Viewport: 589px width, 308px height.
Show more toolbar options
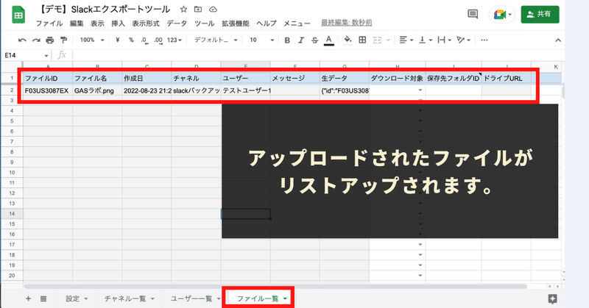[484, 40]
